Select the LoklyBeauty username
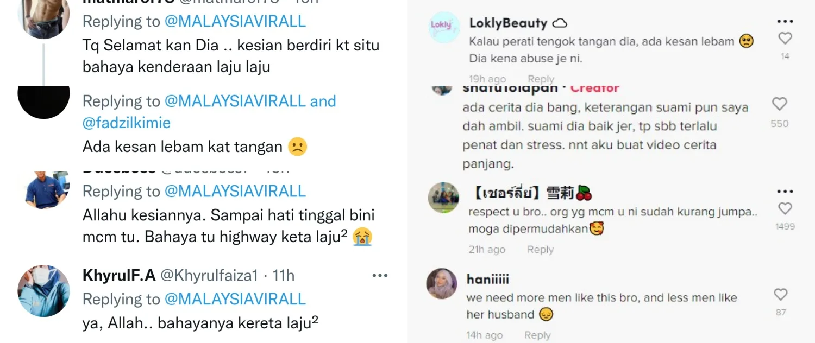Viewport: 815px width, 343px height. click(x=508, y=23)
